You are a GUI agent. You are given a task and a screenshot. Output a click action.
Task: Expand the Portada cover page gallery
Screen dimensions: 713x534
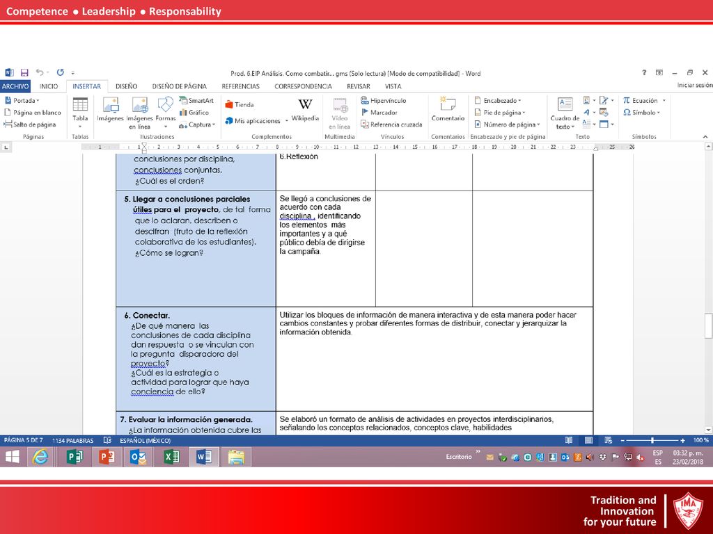pos(22,100)
